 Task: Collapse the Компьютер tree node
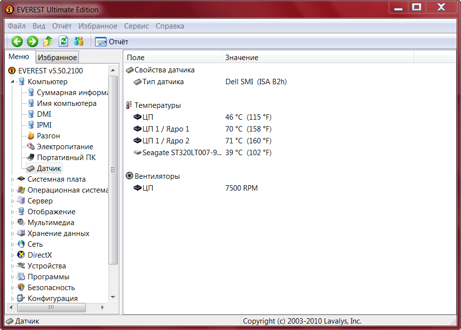tap(12, 82)
